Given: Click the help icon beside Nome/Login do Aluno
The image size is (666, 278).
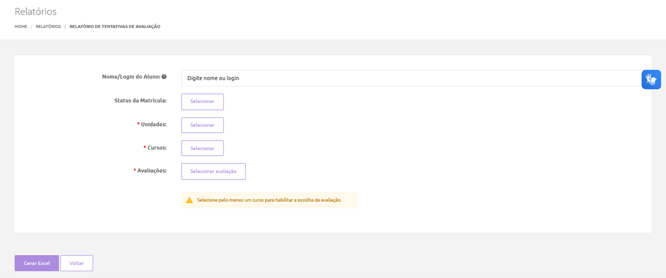Looking at the screenshot, I should click(164, 77).
